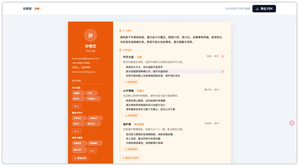Click the 工作经历 section heading
Viewport: 299px width, 166px height.
[127, 50]
